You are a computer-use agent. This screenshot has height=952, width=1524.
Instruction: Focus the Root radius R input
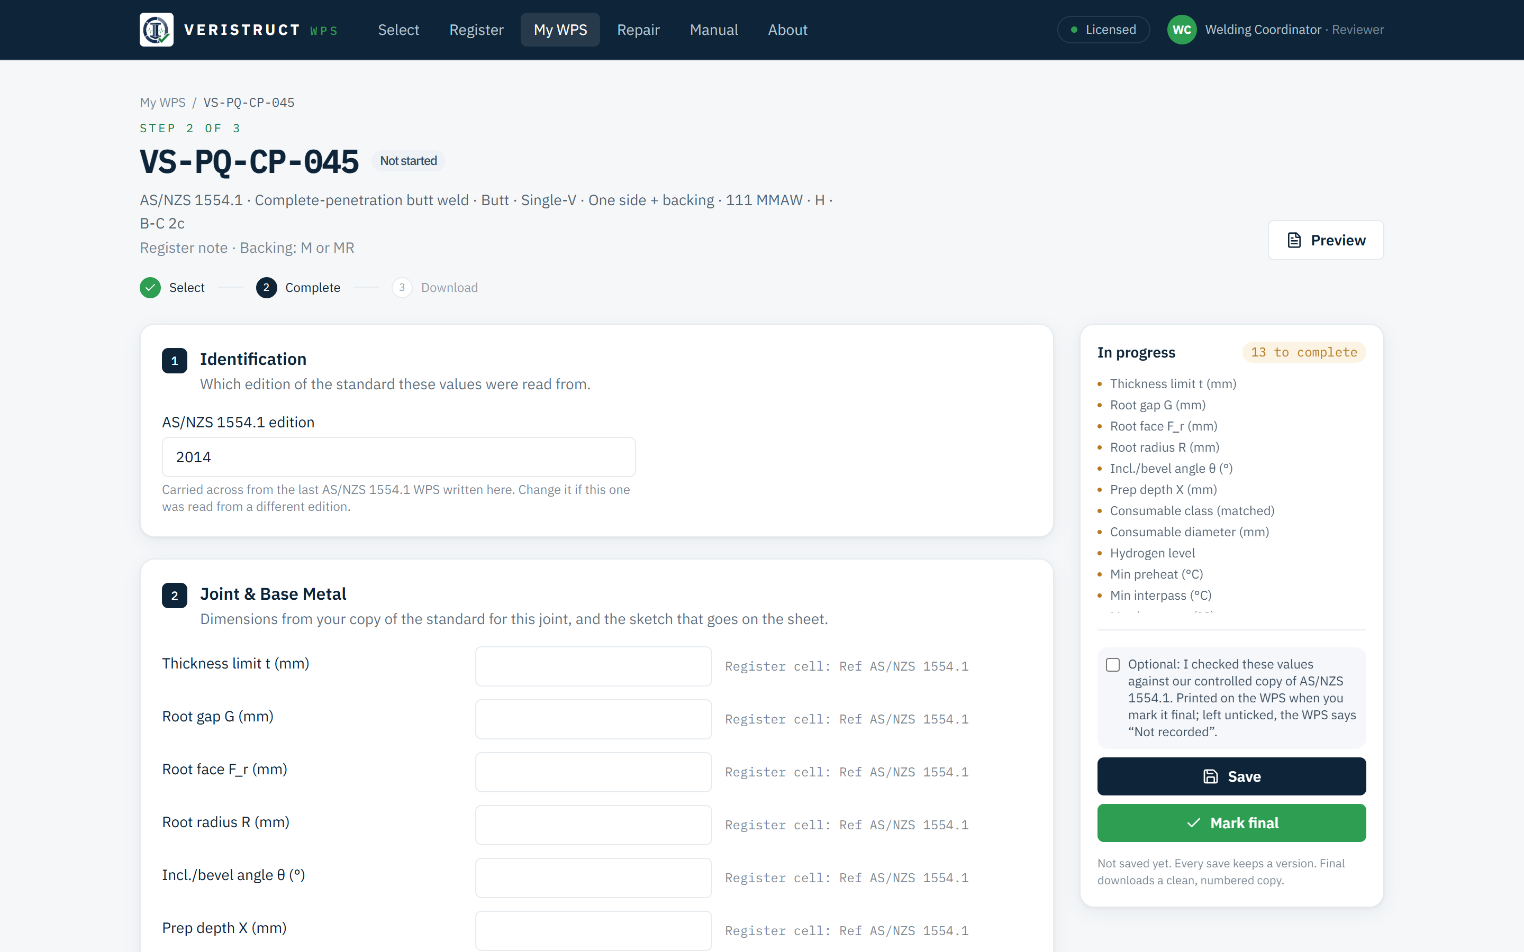[593, 825]
